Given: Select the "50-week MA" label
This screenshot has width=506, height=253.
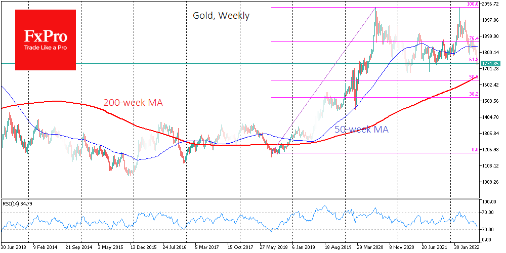Looking at the screenshot, I should (x=361, y=130).
